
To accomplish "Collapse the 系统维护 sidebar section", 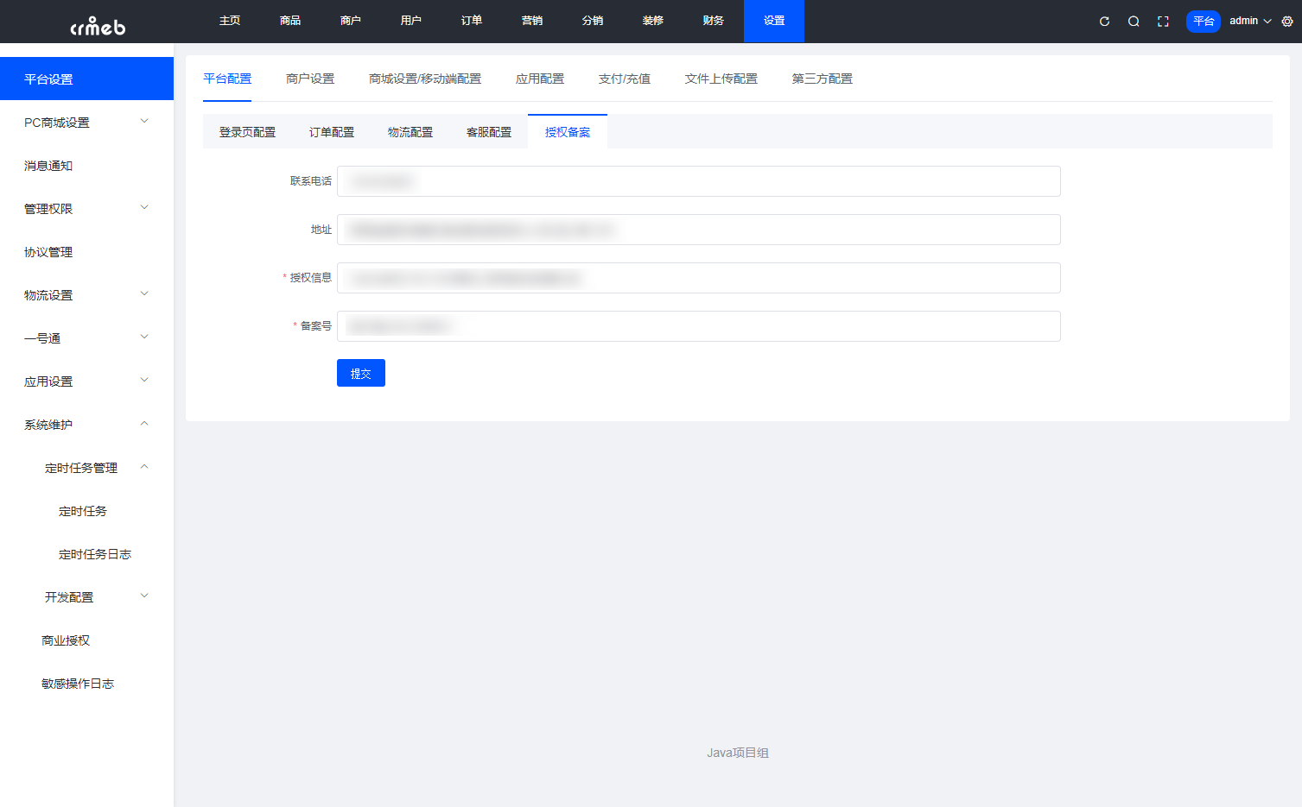I will [x=86, y=424].
